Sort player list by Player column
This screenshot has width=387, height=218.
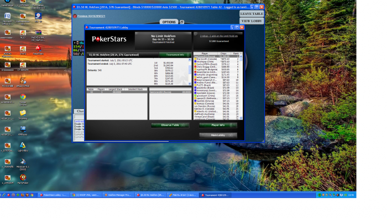205,53
